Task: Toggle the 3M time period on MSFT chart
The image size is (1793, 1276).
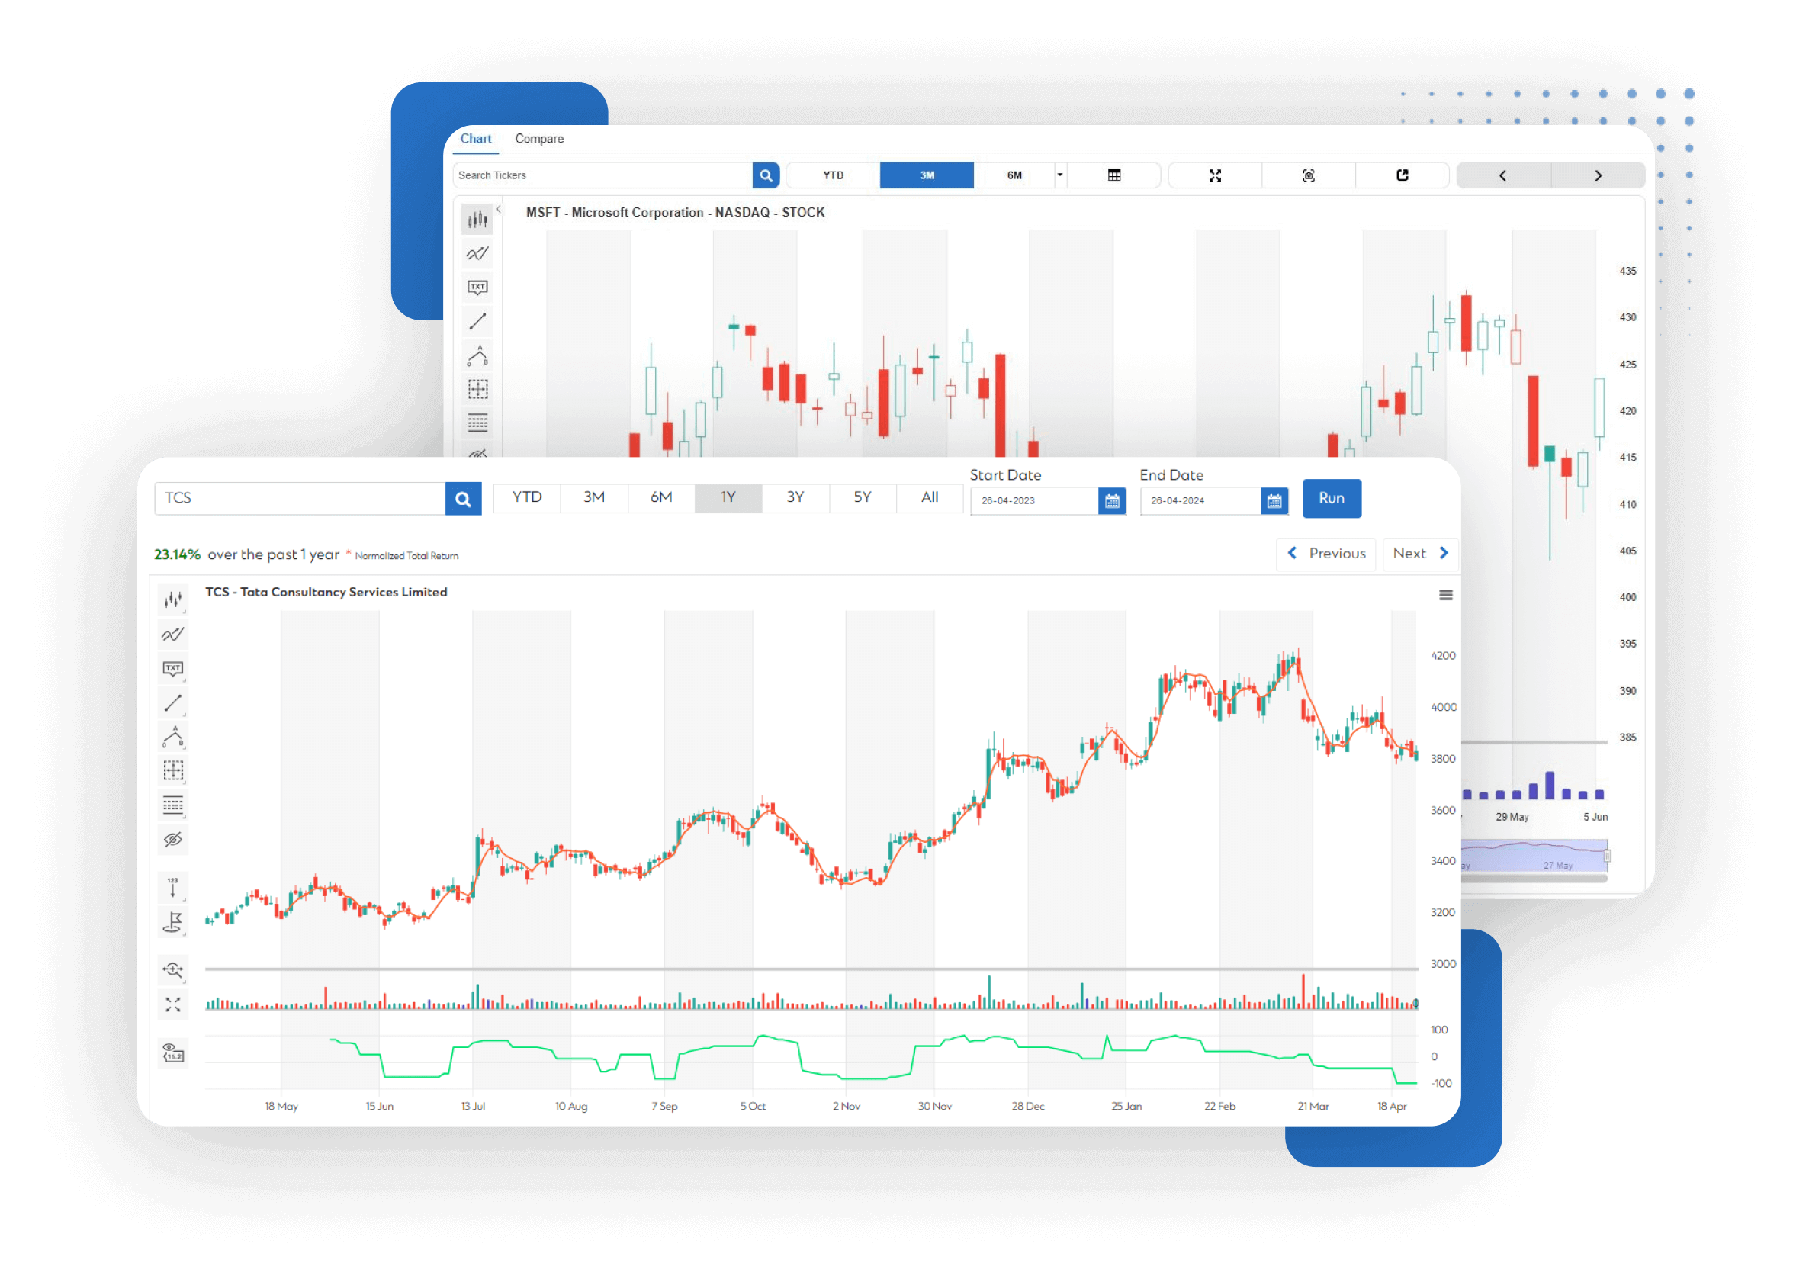Action: click(924, 175)
